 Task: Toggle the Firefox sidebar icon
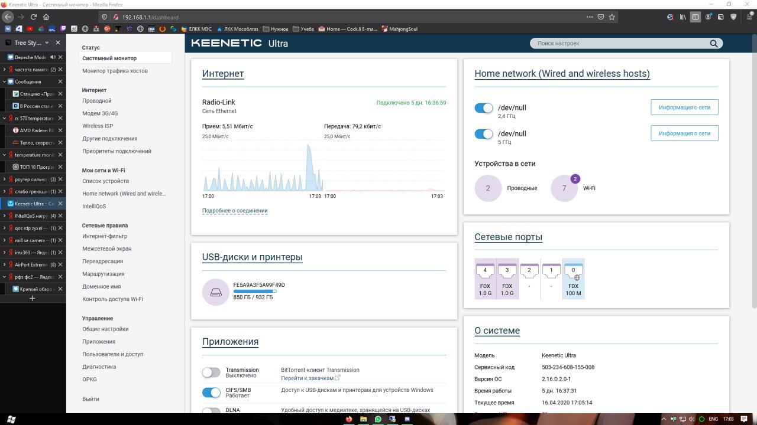[695, 17]
